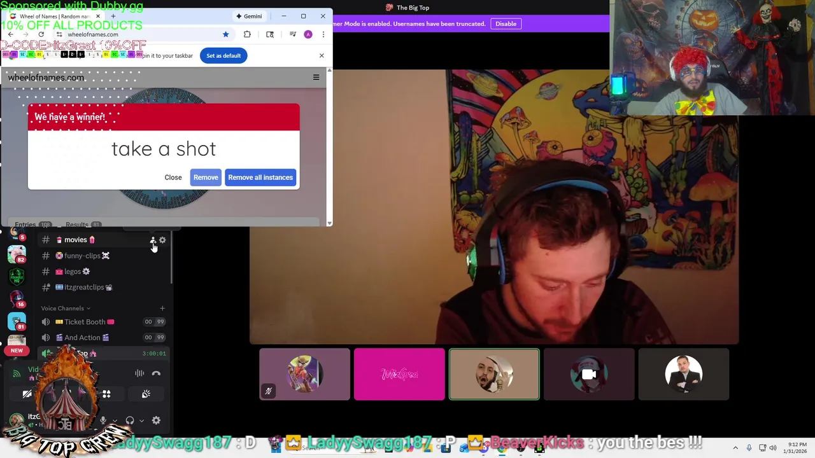This screenshot has height=458, width=815.
Task: Disable streamer mode via Disable button
Action: click(506, 24)
